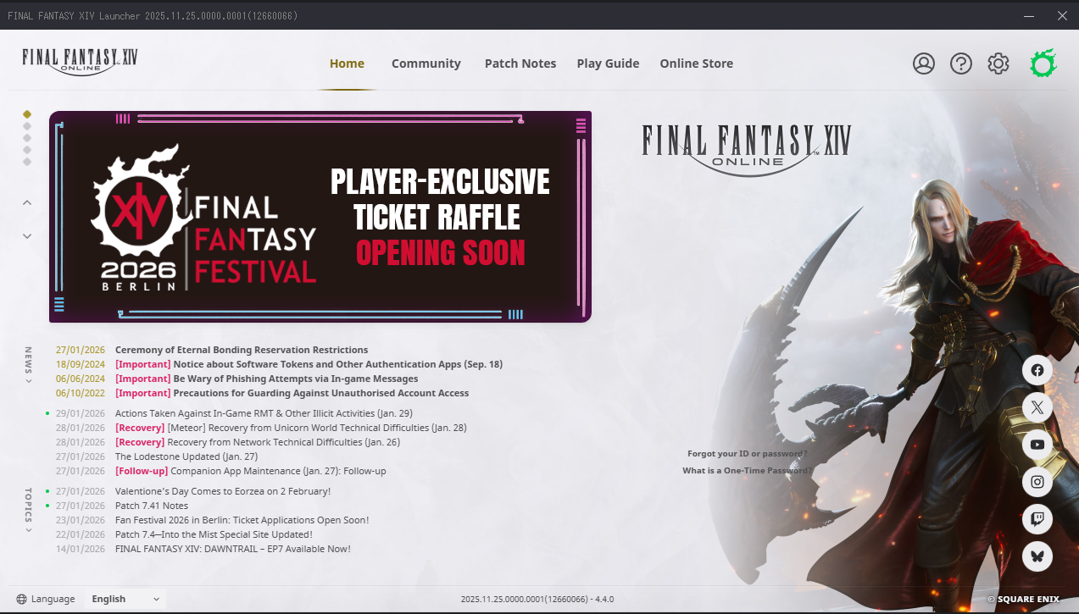Image resolution: width=1079 pixels, height=614 pixels.
Task: Open the launcher settings gear icon
Action: [x=998, y=64]
